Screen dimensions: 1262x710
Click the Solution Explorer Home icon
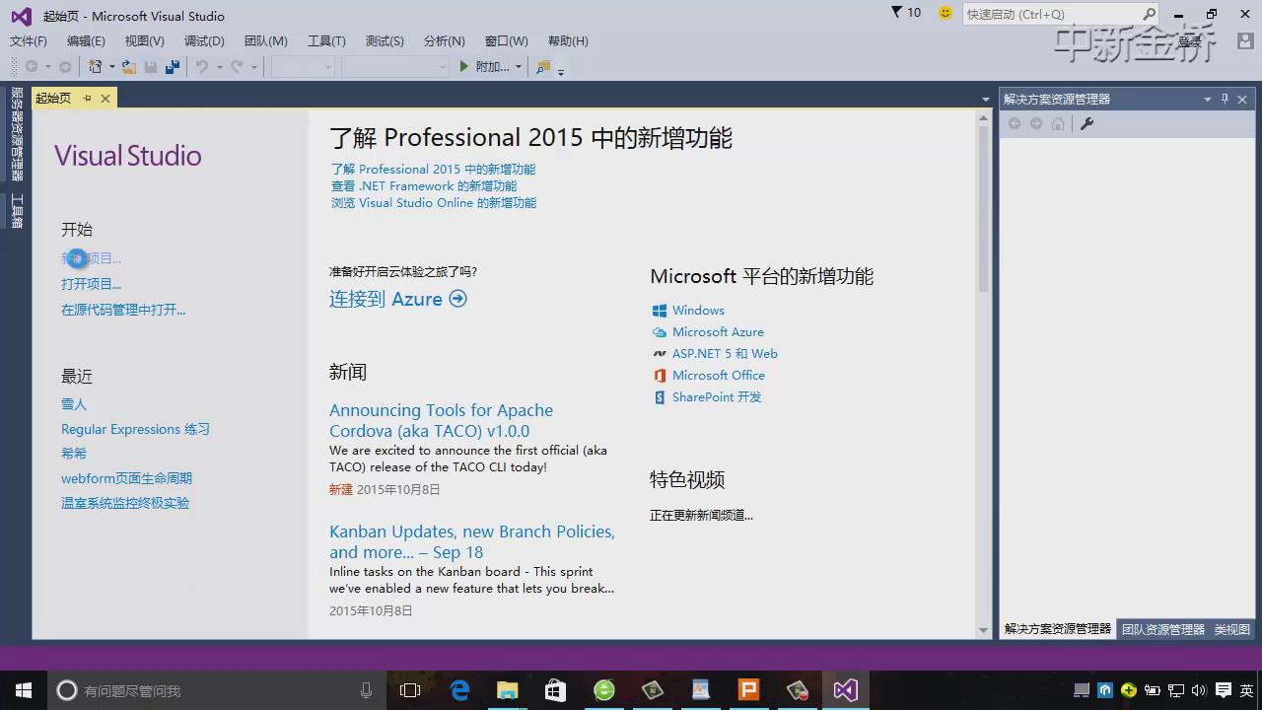tap(1058, 123)
